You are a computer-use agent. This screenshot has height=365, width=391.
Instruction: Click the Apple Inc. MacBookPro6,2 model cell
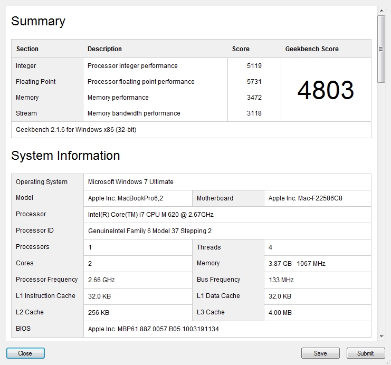click(122, 198)
